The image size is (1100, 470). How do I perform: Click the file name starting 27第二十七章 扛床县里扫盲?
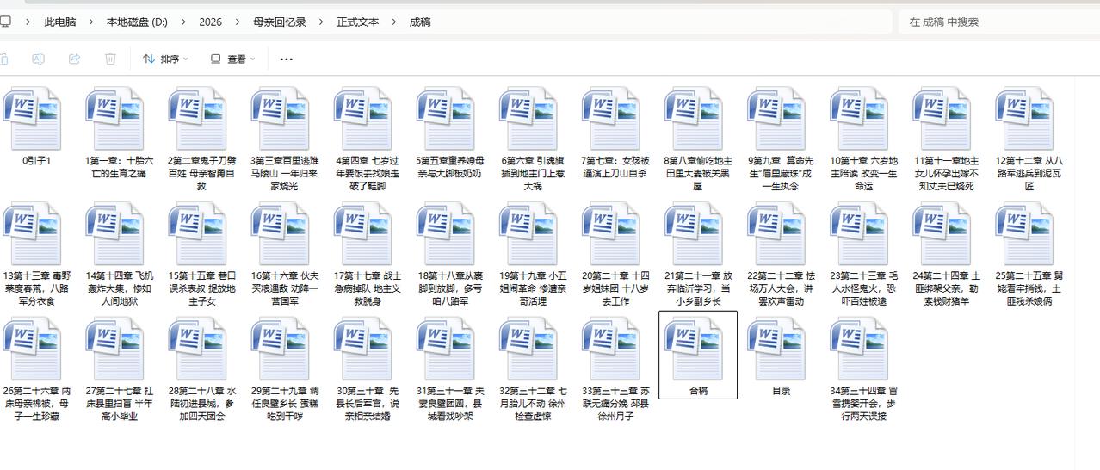119,403
